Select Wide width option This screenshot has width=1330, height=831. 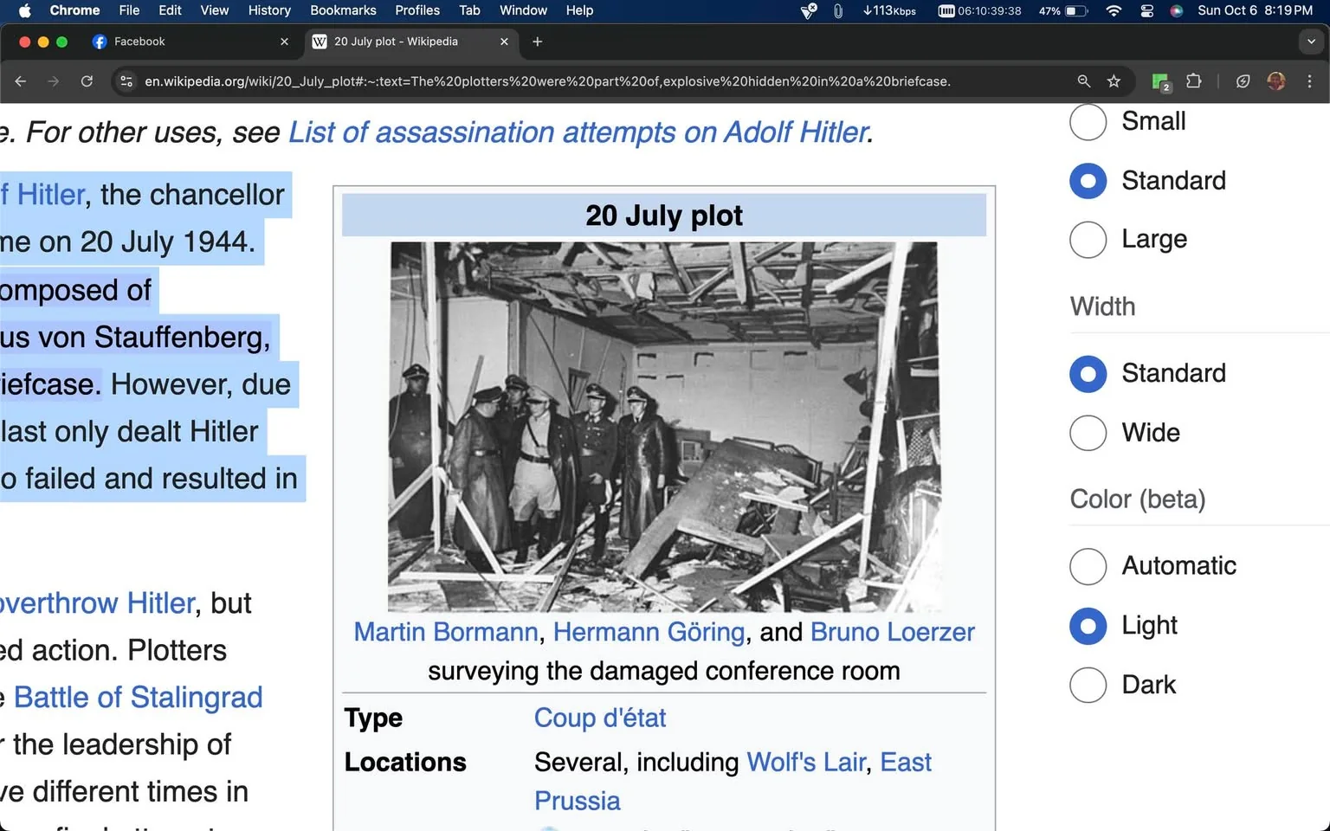click(1088, 432)
